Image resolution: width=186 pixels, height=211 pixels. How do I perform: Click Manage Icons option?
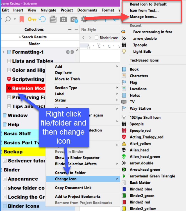point(143,17)
